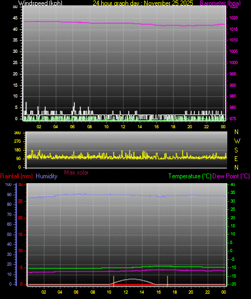The image size is (251, 299).
Task: Click hour '22' under the temperature chart
Action: click(x=207, y=292)
